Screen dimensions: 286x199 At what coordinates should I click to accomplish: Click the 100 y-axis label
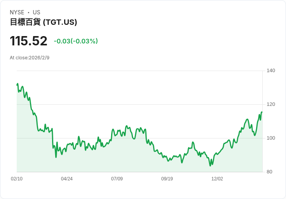click(x=271, y=138)
